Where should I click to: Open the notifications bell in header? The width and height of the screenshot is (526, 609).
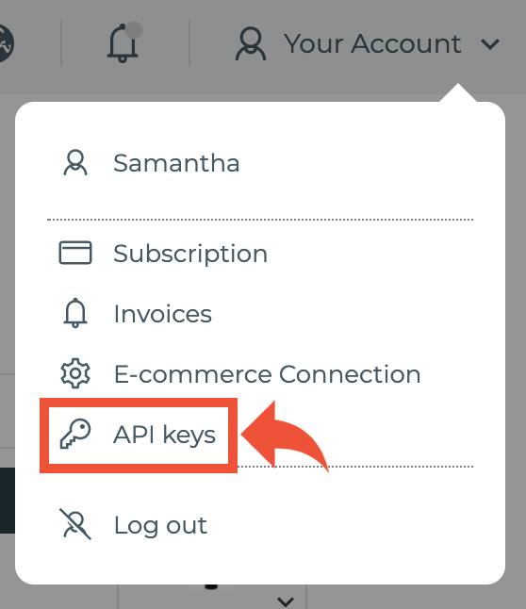(123, 43)
